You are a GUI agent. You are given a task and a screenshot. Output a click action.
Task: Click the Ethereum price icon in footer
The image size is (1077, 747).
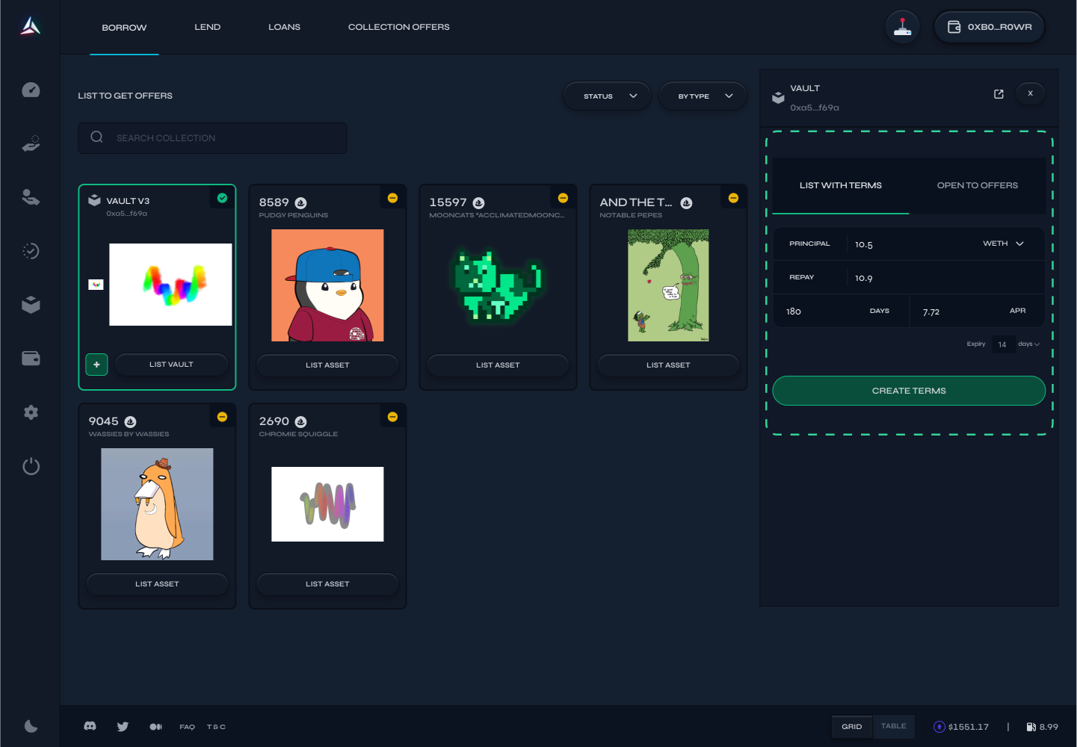point(939,727)
